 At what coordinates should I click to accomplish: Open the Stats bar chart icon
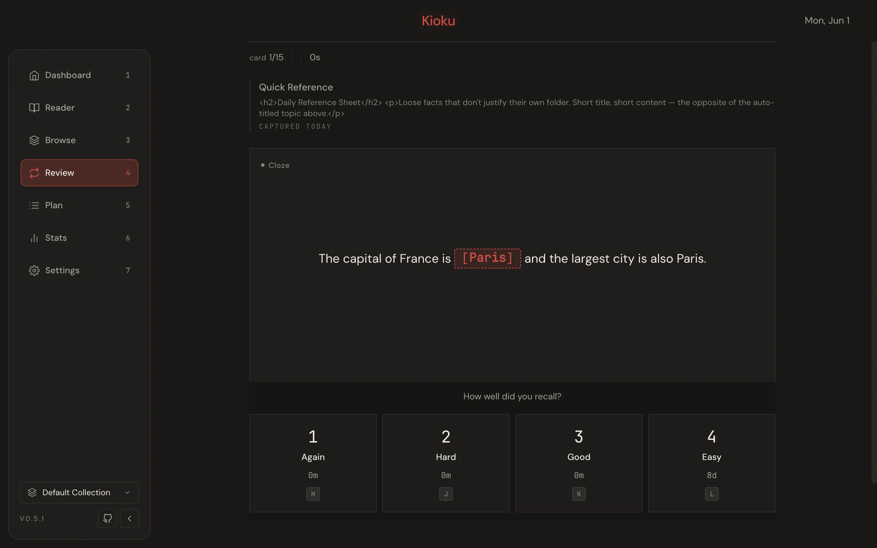[34, 238]
